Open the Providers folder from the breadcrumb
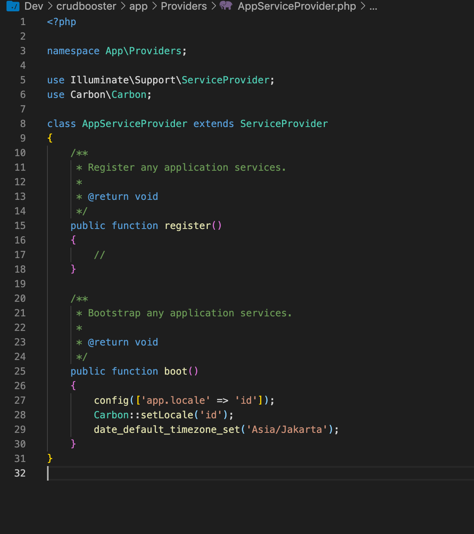The image size is (474, 534). [184, 6]
